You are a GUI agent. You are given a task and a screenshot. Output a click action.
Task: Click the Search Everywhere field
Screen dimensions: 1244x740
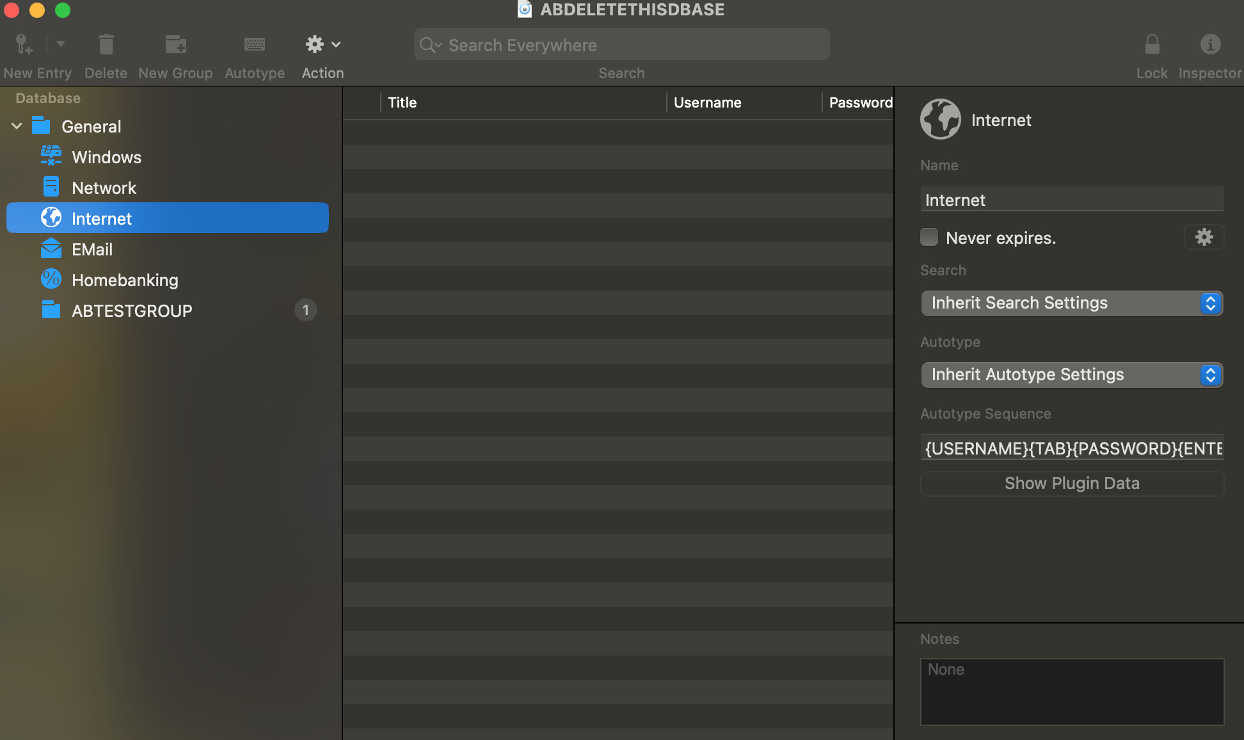pyautogui.click(x=621, y=44)
